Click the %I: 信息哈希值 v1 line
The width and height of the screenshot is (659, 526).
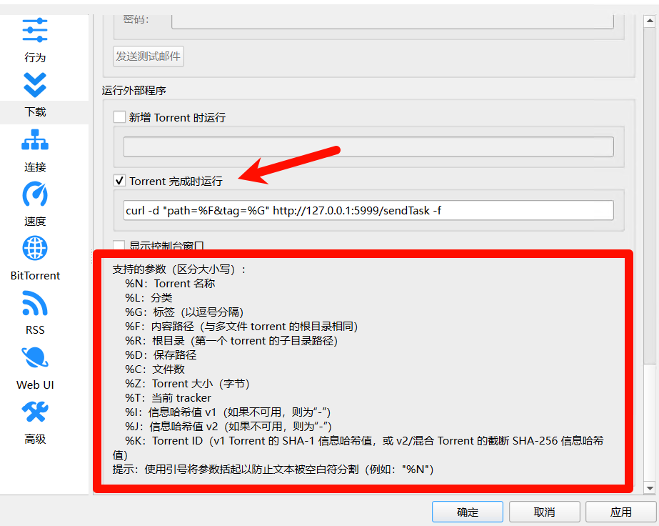(228, 412)
